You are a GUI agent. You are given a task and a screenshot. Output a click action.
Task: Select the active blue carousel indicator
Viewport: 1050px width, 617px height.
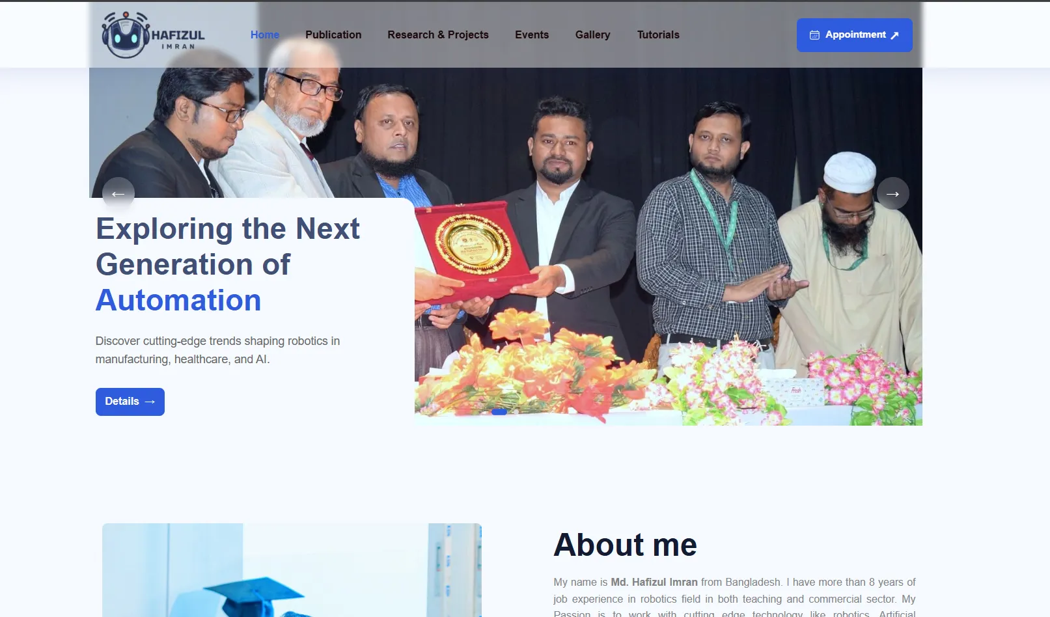499,412
